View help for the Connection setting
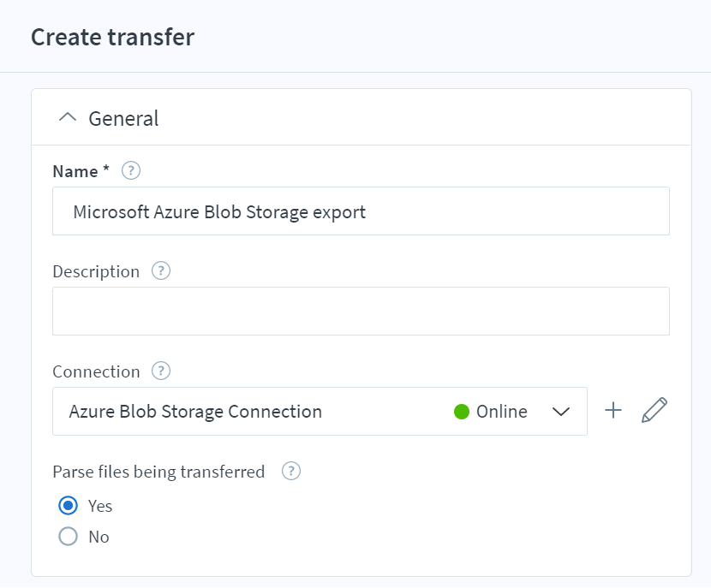Image resolution: width=711 pixels, height=588 pixels. (x=162, y=371)
